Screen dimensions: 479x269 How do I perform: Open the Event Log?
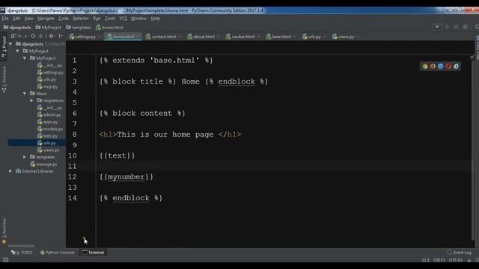tap(459, 253)
